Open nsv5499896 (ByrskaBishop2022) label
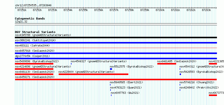Image resolution: width=224 pixels, height=105 pixels. [37, 61]
